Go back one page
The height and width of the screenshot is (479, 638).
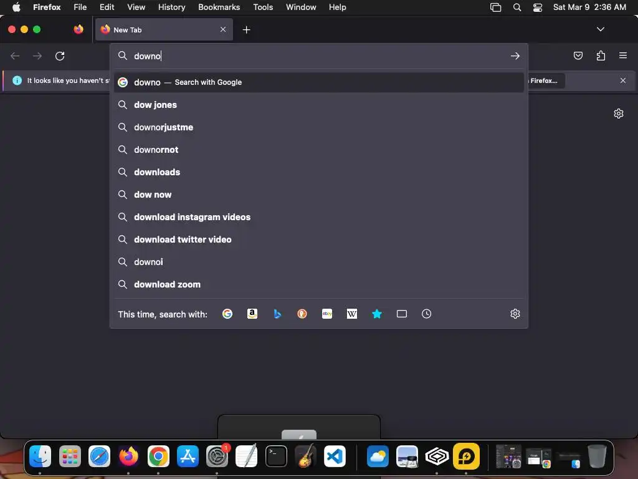point(15,56)
